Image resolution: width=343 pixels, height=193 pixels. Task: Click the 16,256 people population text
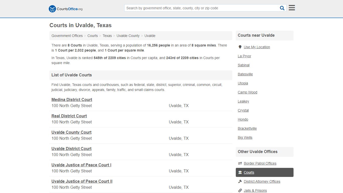point(158,45)
